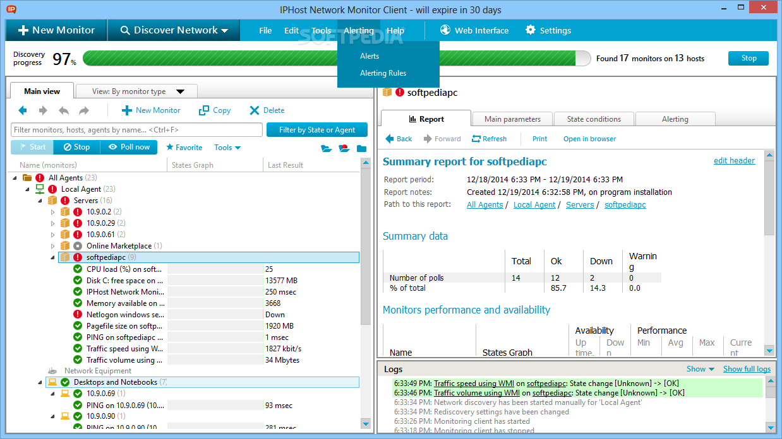782x439 pixels.
Task: Click Open in browser in the report toolbar
Action: tap(589, 139)
